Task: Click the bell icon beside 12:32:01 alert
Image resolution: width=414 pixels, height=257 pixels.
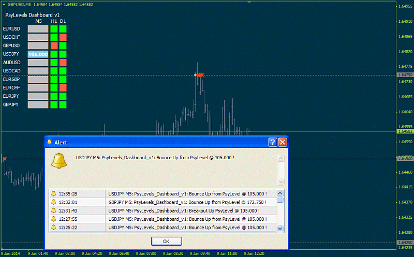Action: [53, 202]
